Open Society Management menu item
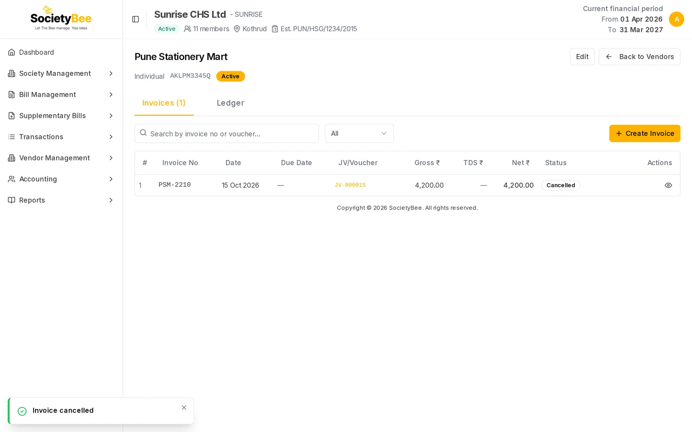692x432 pixels. pyautogui.click(x=61, y=73)
